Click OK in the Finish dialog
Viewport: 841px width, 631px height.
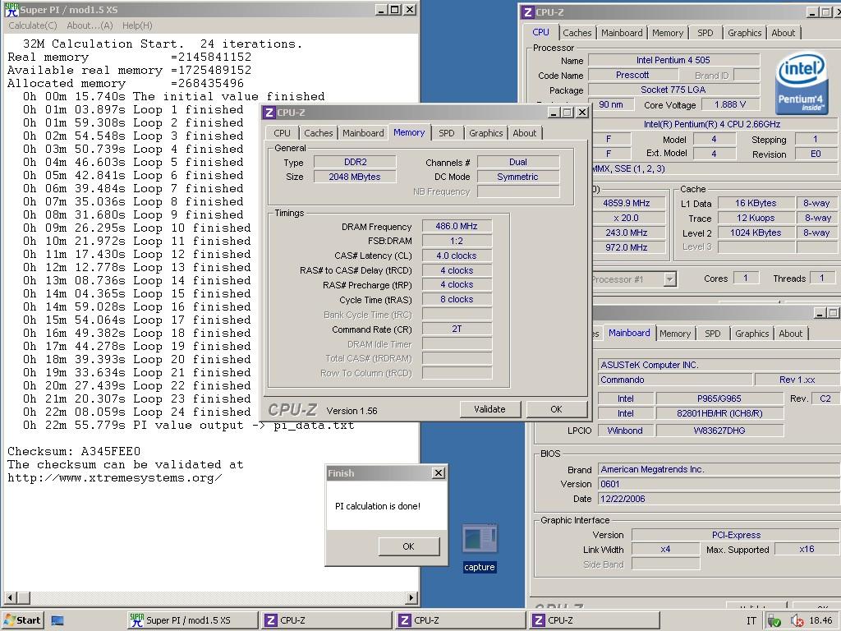(x=409, y=546)
